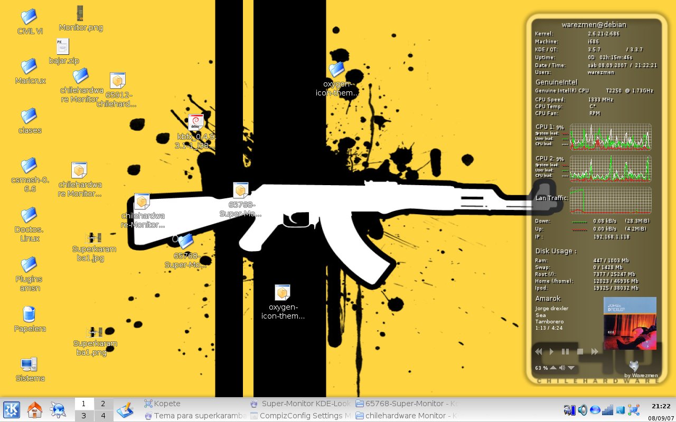This screenshot has width=676, height=422.
Task: Lower volume with the down triangle
Action: (571, 368)
